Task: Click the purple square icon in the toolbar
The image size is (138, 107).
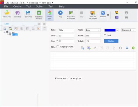Action: [117, 17]
